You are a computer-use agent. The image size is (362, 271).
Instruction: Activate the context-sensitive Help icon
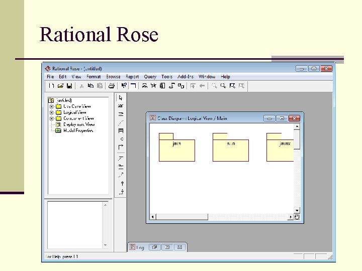124,86
